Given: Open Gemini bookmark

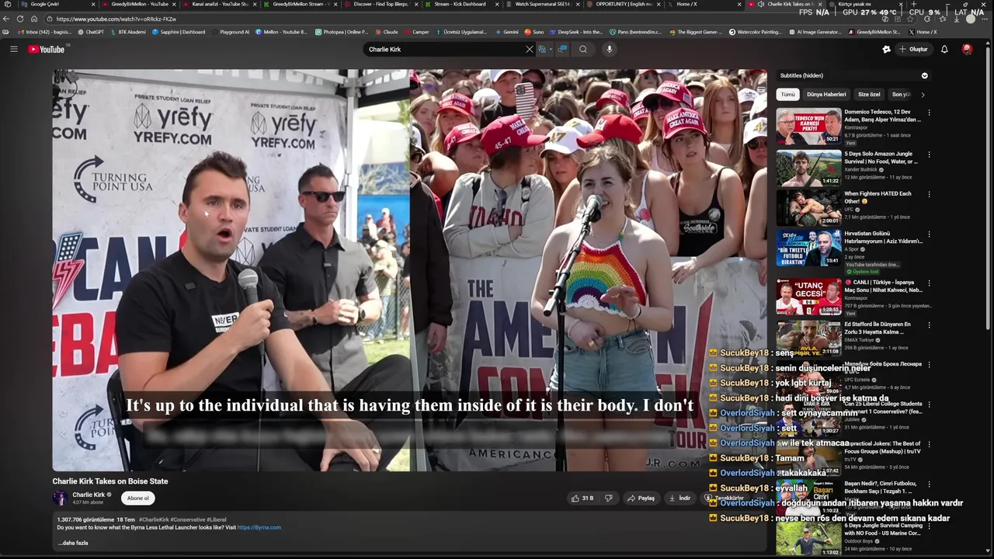Looking at the screenshot, I should tap(506, 32).
